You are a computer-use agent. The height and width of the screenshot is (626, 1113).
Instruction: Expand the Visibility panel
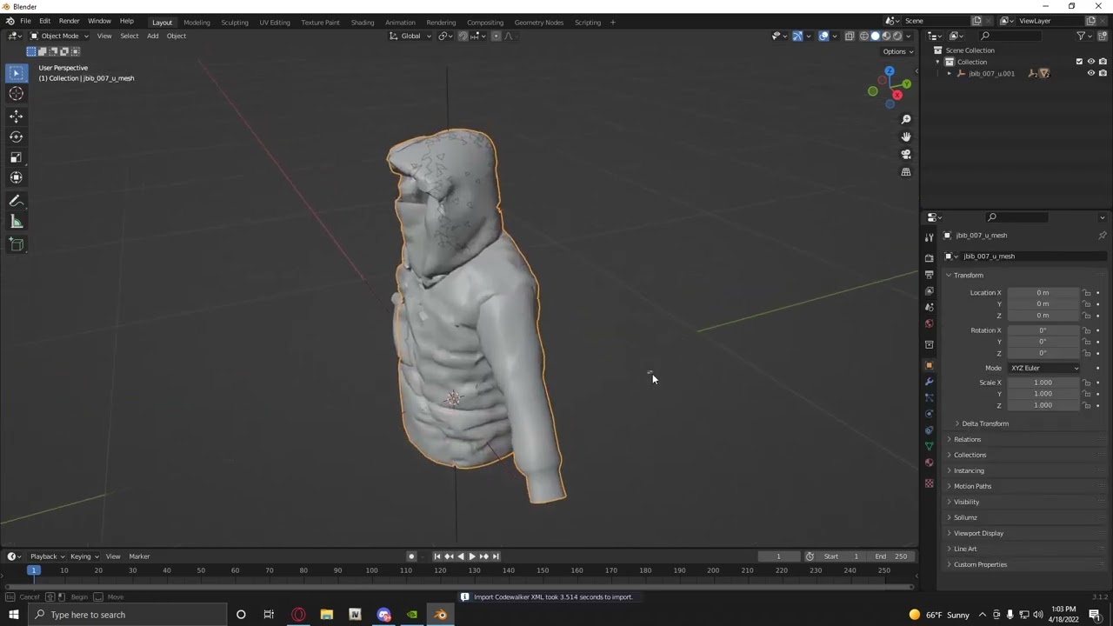coord(966,502)
